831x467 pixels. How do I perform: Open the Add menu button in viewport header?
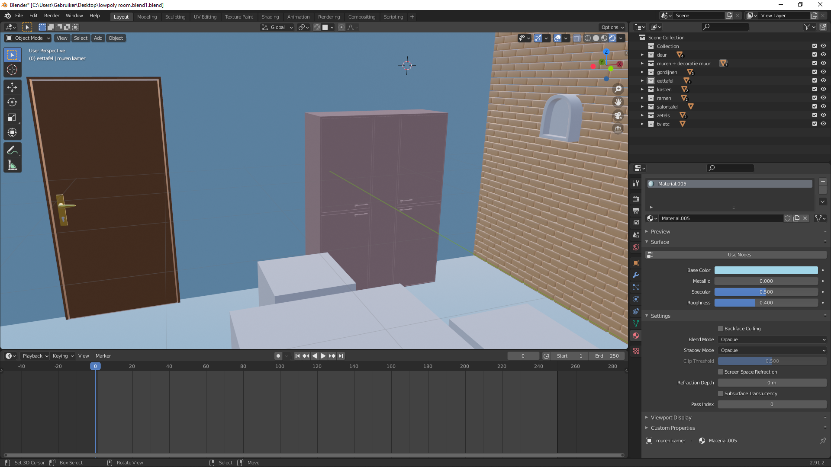tap(98, 38)
